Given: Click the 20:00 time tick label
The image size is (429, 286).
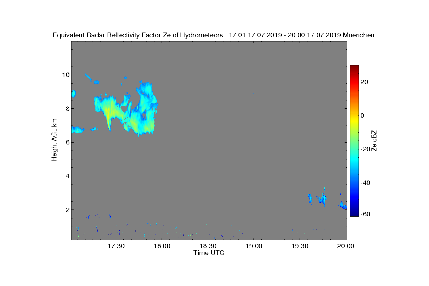Looking at the screenshot, I should pos(346,246).
